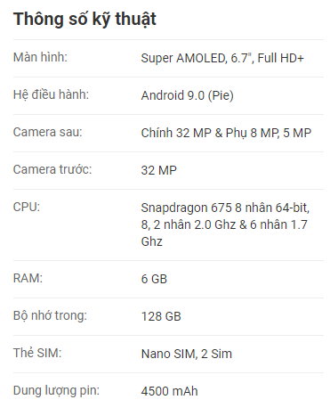
Task: Click the 'Nano SIM, 2 Sim' value
Action: (187, 354)
